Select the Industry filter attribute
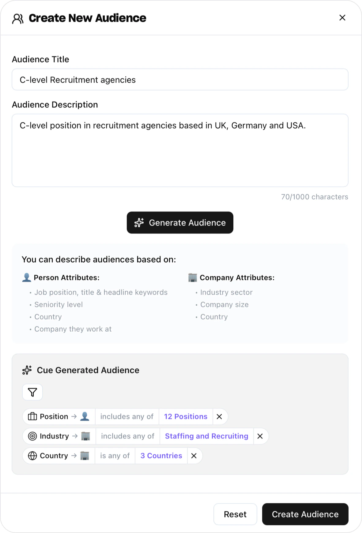Screen dimensions: 362x533 (59, 436)
